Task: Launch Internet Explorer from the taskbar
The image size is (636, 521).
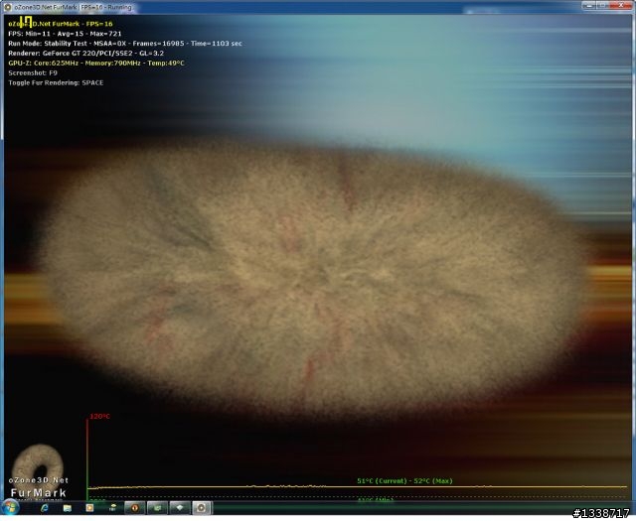Action: click(45, 508)
